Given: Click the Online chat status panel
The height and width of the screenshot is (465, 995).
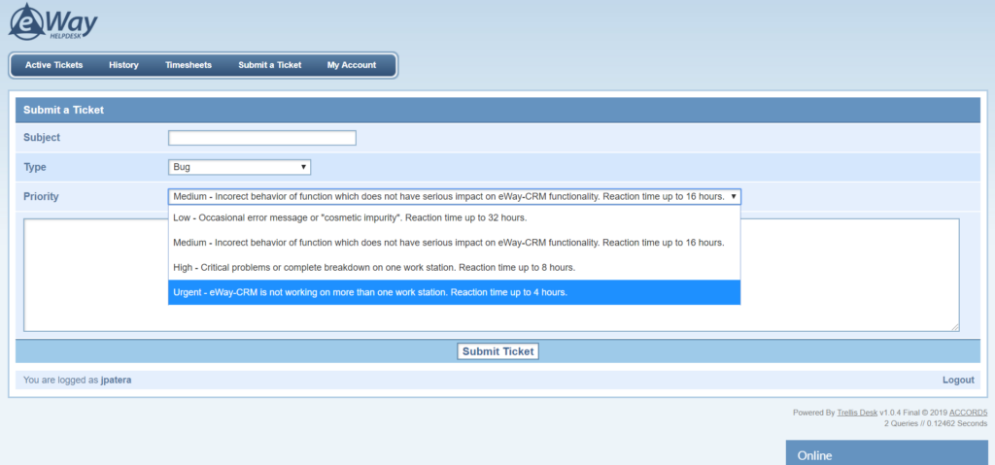Looking at the screenshot, I should pos(886,453).
